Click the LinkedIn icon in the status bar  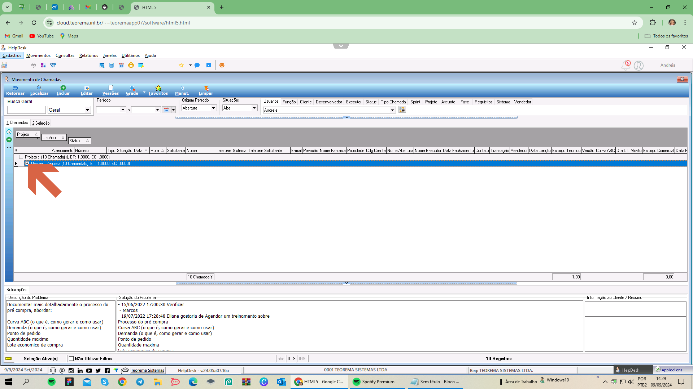pyautogui.click(x=80, y=370)
